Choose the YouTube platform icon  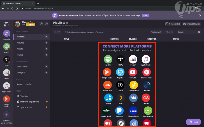click(x=133, y=72)
